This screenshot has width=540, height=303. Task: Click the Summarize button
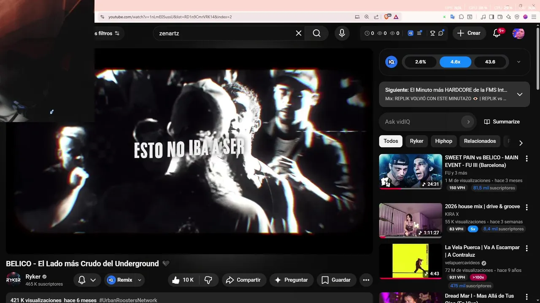coord(502,122)
